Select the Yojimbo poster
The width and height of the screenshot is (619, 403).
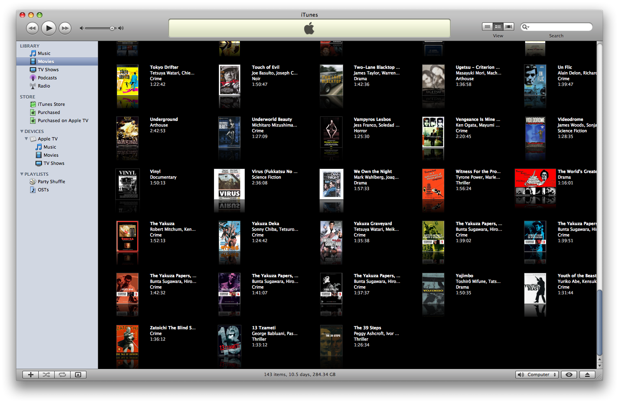[x=433, y=289]
